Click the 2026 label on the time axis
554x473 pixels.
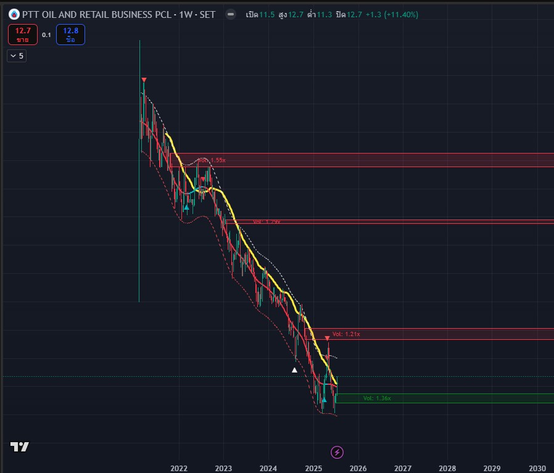[358, 469]
